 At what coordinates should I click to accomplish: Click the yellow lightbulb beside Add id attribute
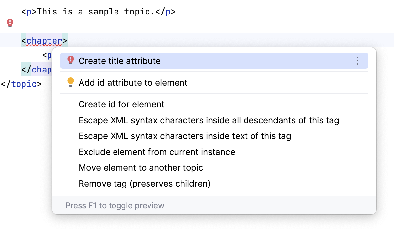coord(70,82)
